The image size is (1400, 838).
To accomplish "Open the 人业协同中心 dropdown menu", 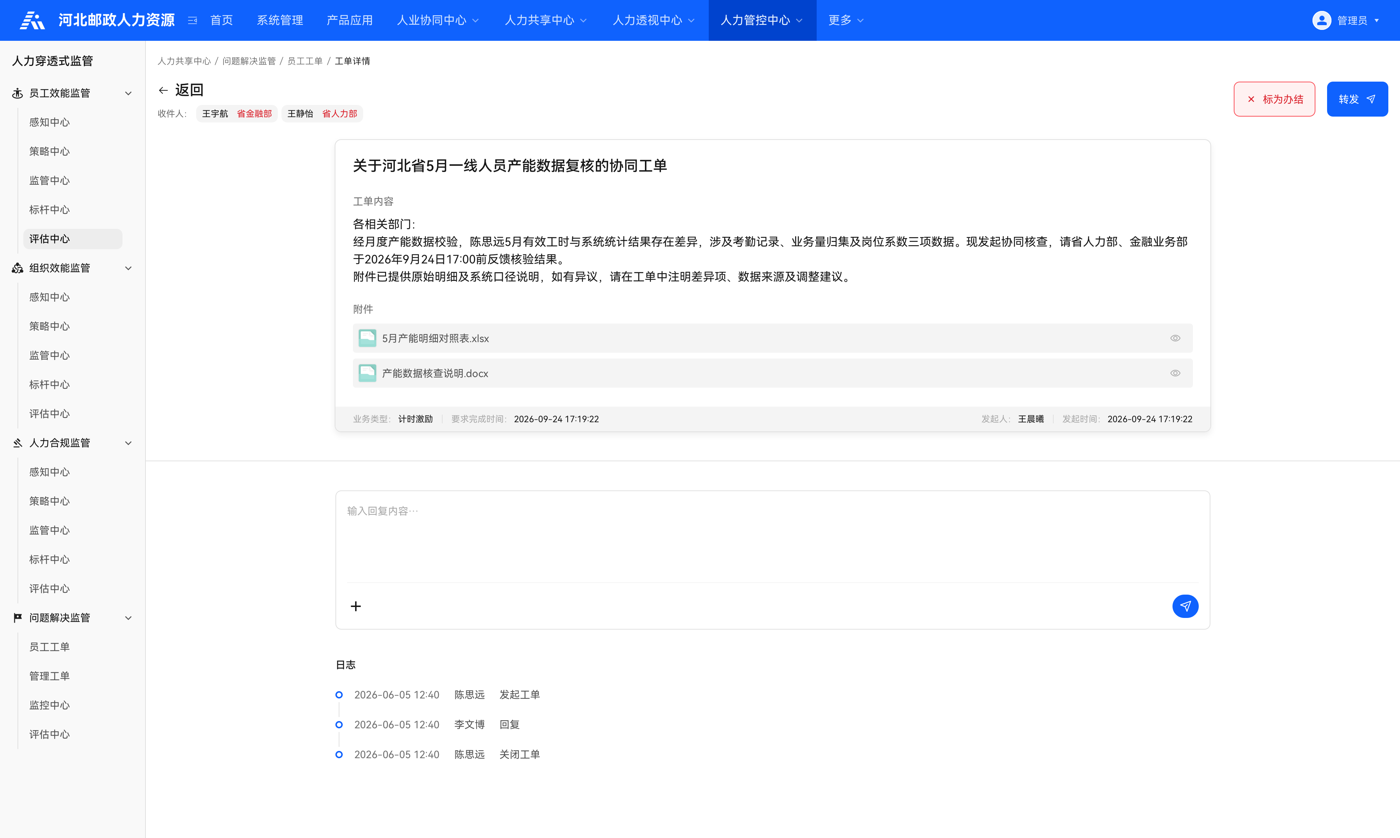I will tap(438, 20).
